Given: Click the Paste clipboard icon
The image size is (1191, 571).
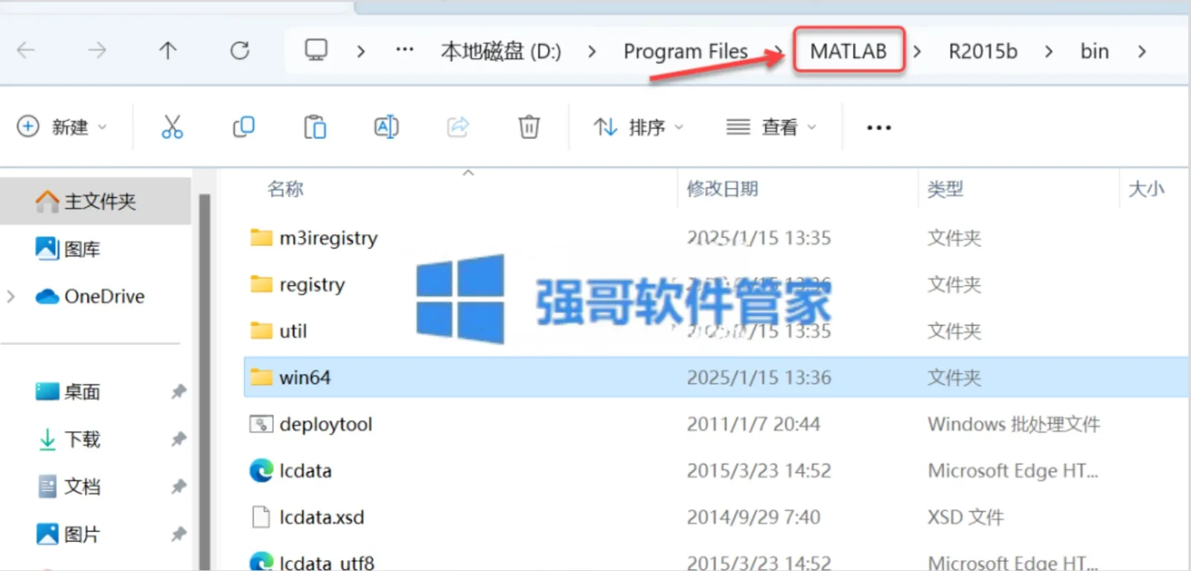Looking at the screenshot, I should coord(315,127).
